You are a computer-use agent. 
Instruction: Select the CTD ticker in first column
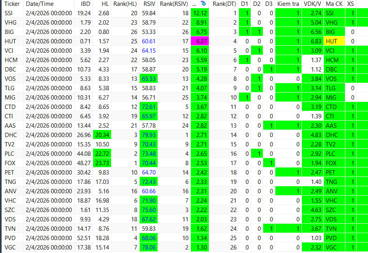(10, 107)
